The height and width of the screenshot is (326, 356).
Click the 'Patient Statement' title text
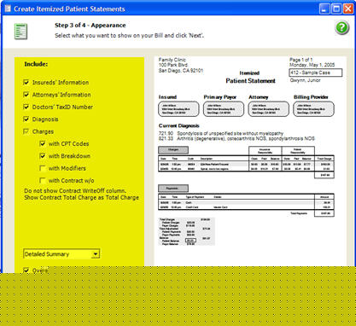tap(250, 81)
